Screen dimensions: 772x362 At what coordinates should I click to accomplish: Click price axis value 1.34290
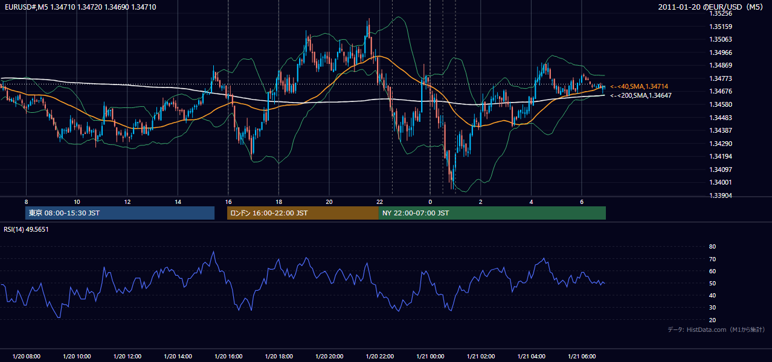(720, 144)
